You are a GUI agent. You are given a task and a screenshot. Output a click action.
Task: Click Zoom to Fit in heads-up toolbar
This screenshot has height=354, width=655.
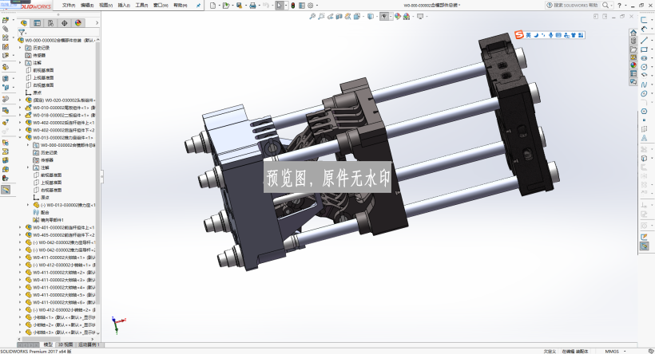(312, 16)
